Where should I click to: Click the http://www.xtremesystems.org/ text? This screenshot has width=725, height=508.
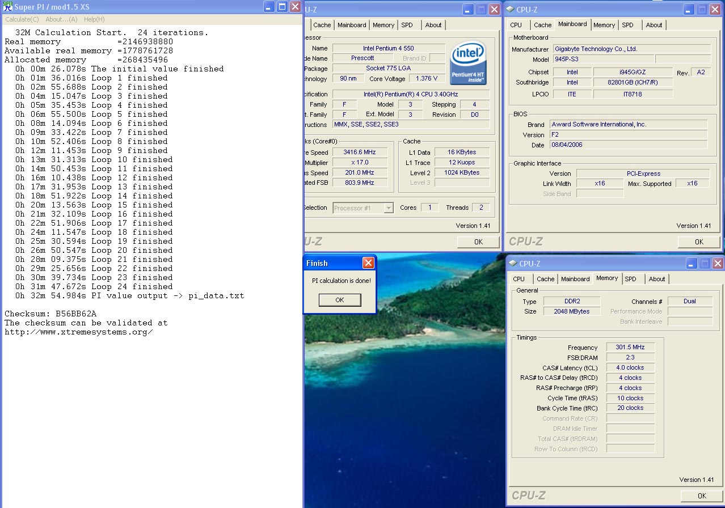(79, 332)
